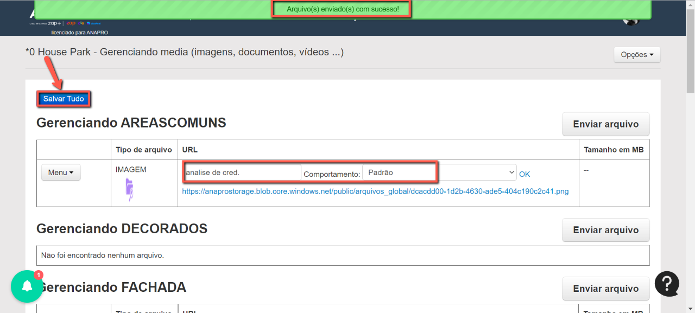Click the Salvar Tudo button
The image size is (695, 313).
click(64, 99)
